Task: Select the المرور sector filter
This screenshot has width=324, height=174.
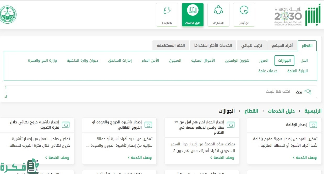Action: 264,61
